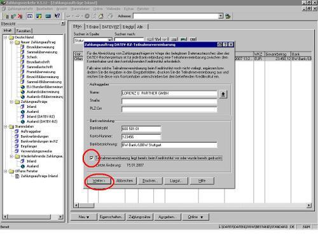Open the Adresse combo box dropdown
318x238 pixels.
[x=221, y=16]
